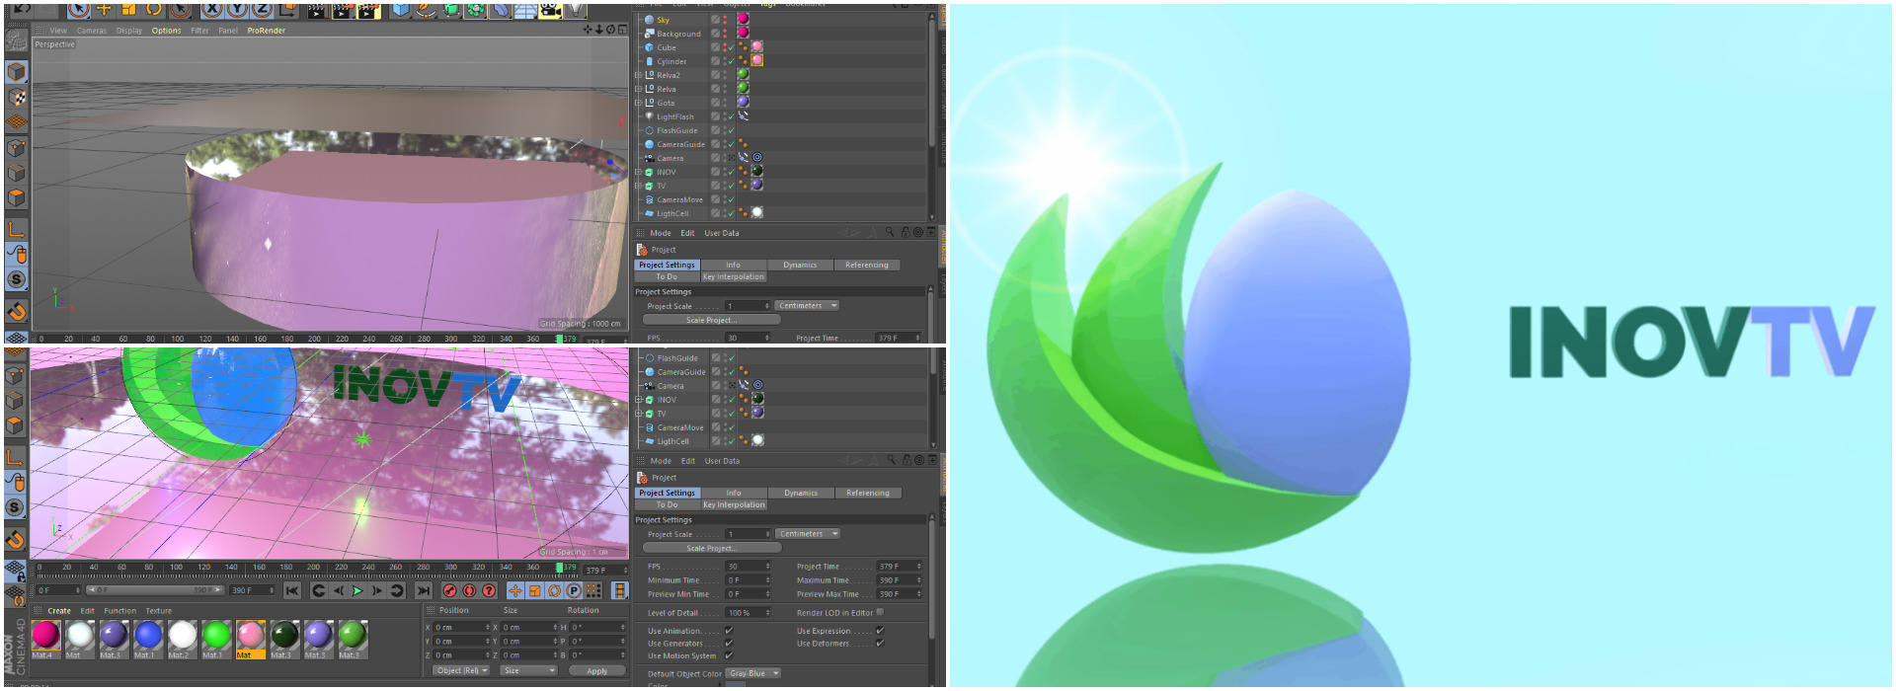Toggle the Position keyframe recording icon
Image resolution: width=1896 pixels, height=691 pixels.
coord(515,590)
